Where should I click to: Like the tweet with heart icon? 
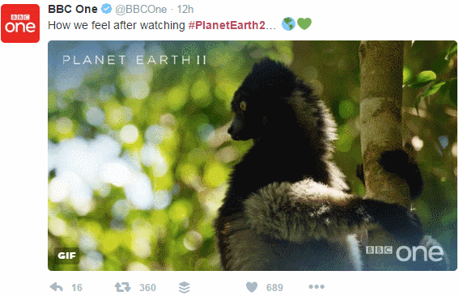tap(252, 287)
